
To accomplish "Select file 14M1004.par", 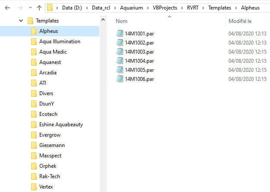I will [x=139, y=61].
